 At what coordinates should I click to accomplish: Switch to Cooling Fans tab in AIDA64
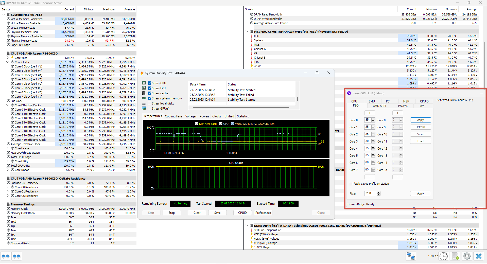pyautogui.click(x=173, y=116)
